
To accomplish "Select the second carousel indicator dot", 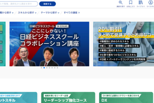I will [x=44, y=68].
